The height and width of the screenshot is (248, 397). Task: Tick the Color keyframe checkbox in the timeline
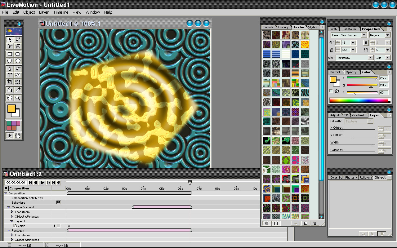58,226
